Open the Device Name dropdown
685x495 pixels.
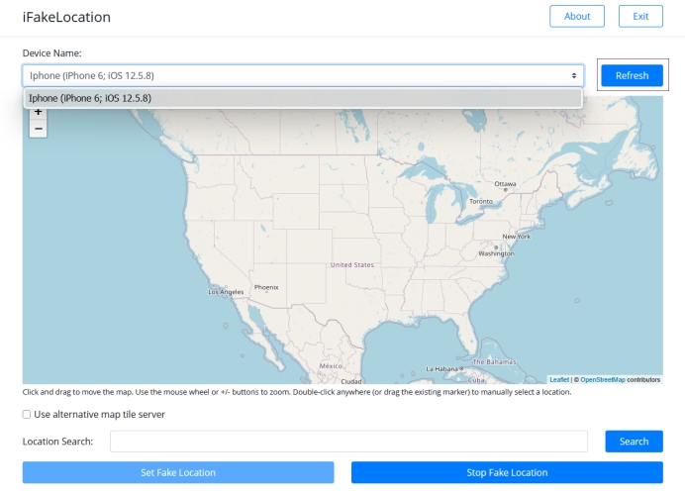(303, 75)
